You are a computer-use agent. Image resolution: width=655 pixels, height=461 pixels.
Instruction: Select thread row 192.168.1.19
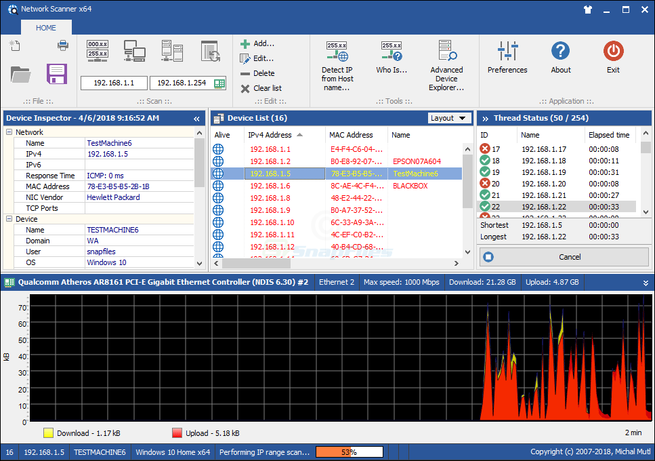tap(557, 172)
